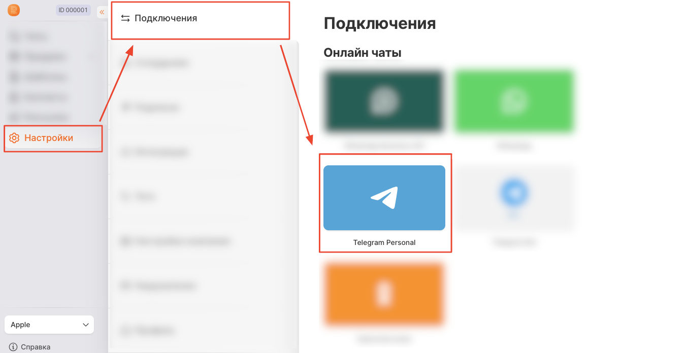Click the chevron arrow in Apple selector

86,325
